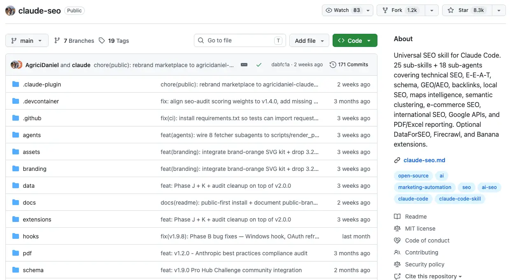Viewport: 510px width, 280px height.
Task: Open commit message for pdf folder
Action: click(234, 253)
